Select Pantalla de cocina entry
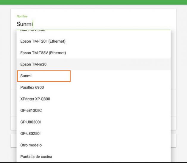Screen dimensions: 187x163 (93, 156)
